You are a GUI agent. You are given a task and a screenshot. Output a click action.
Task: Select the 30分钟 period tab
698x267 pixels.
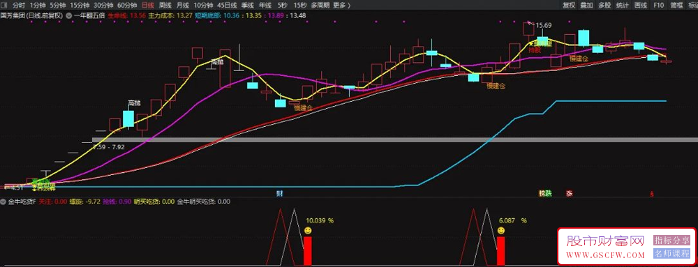point(103,6)
